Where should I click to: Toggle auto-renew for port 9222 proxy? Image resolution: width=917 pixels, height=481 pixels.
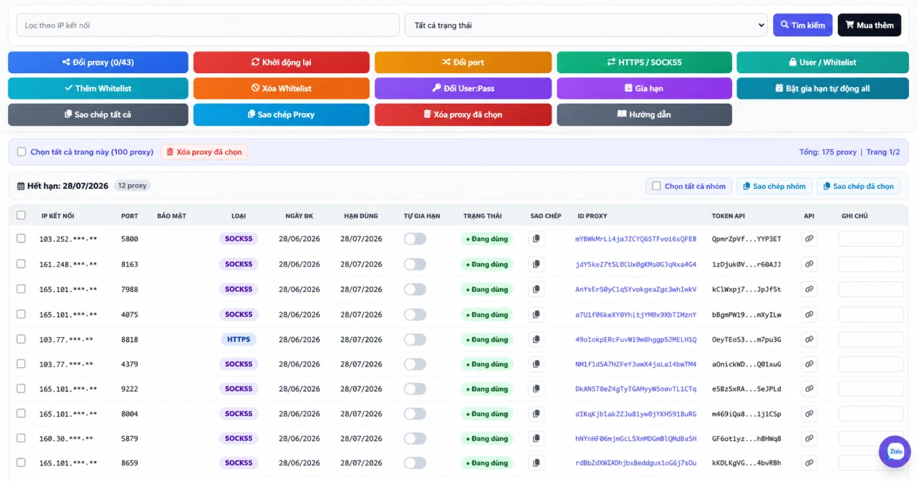pos(415,389)
